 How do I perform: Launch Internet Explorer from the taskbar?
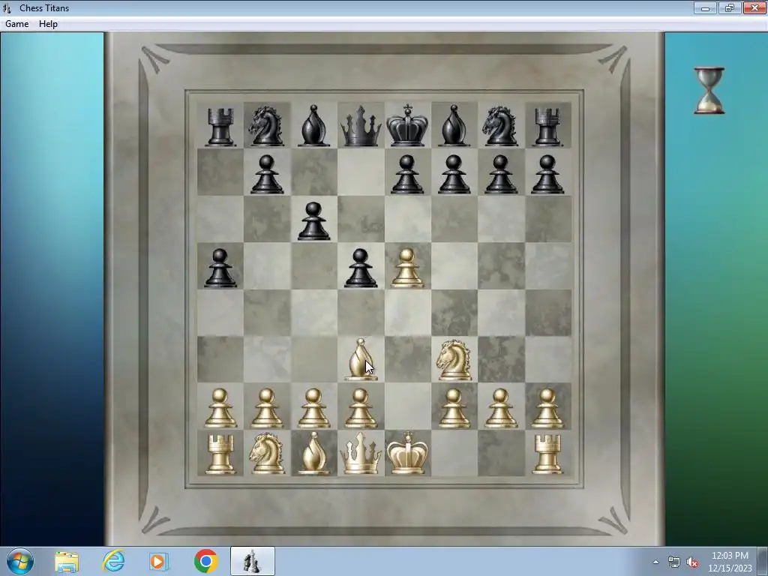pos(113,561)
